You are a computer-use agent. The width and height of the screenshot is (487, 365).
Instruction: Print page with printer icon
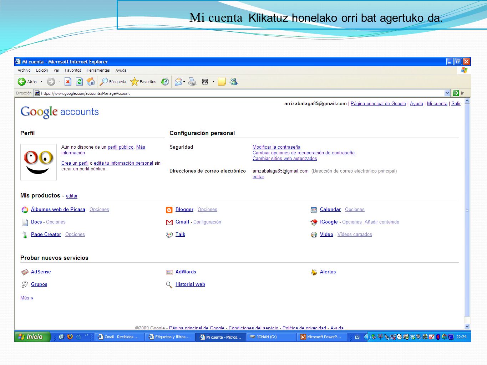click(x=192, y=82)
